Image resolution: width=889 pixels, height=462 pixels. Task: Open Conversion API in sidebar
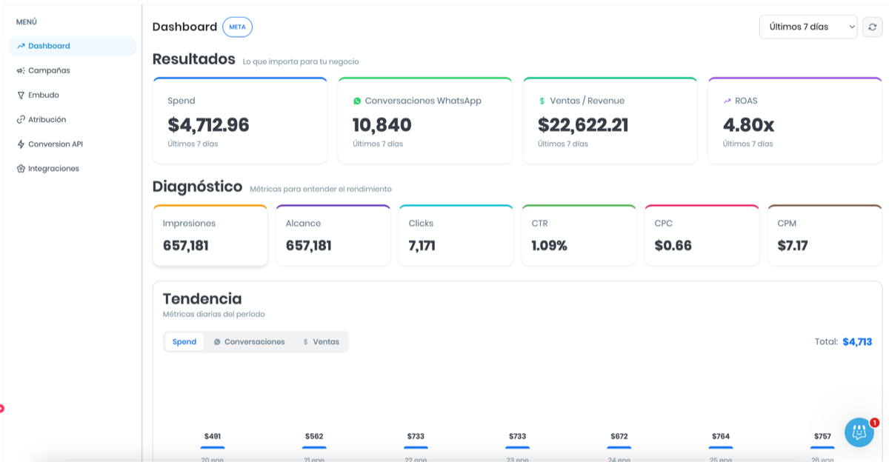(73, 144)
